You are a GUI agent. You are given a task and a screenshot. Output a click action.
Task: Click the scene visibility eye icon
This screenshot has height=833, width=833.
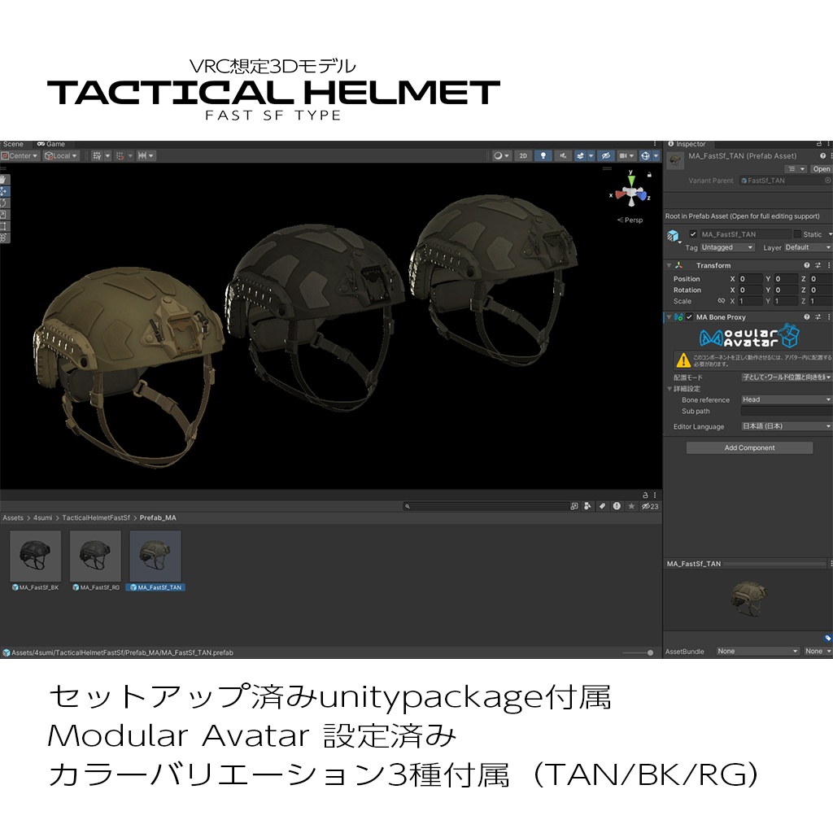pyautogui.click(x=606, y=155)
